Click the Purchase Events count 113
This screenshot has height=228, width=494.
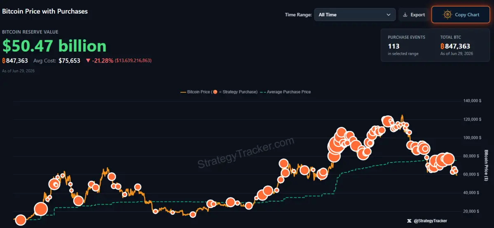pyautogui.click(x=394, y=46)
